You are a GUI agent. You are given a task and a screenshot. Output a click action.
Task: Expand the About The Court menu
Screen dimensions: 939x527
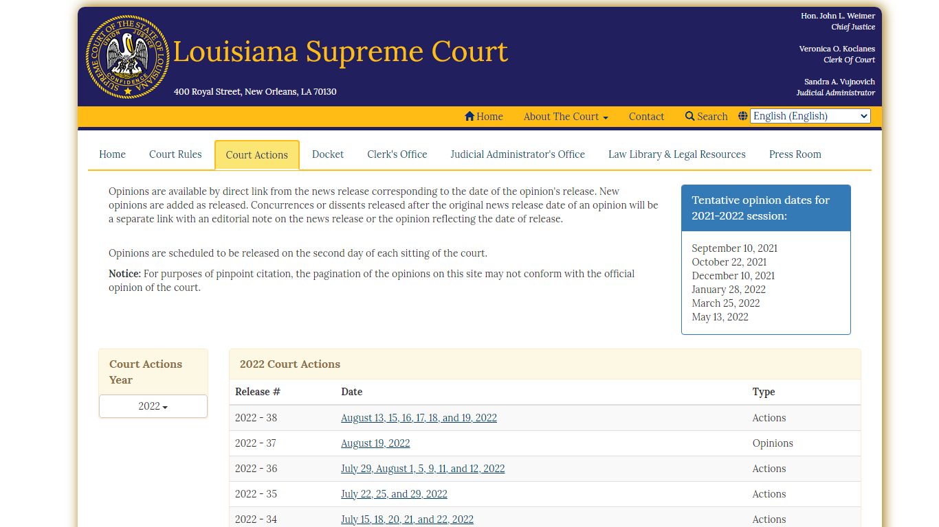coord(566,117)
